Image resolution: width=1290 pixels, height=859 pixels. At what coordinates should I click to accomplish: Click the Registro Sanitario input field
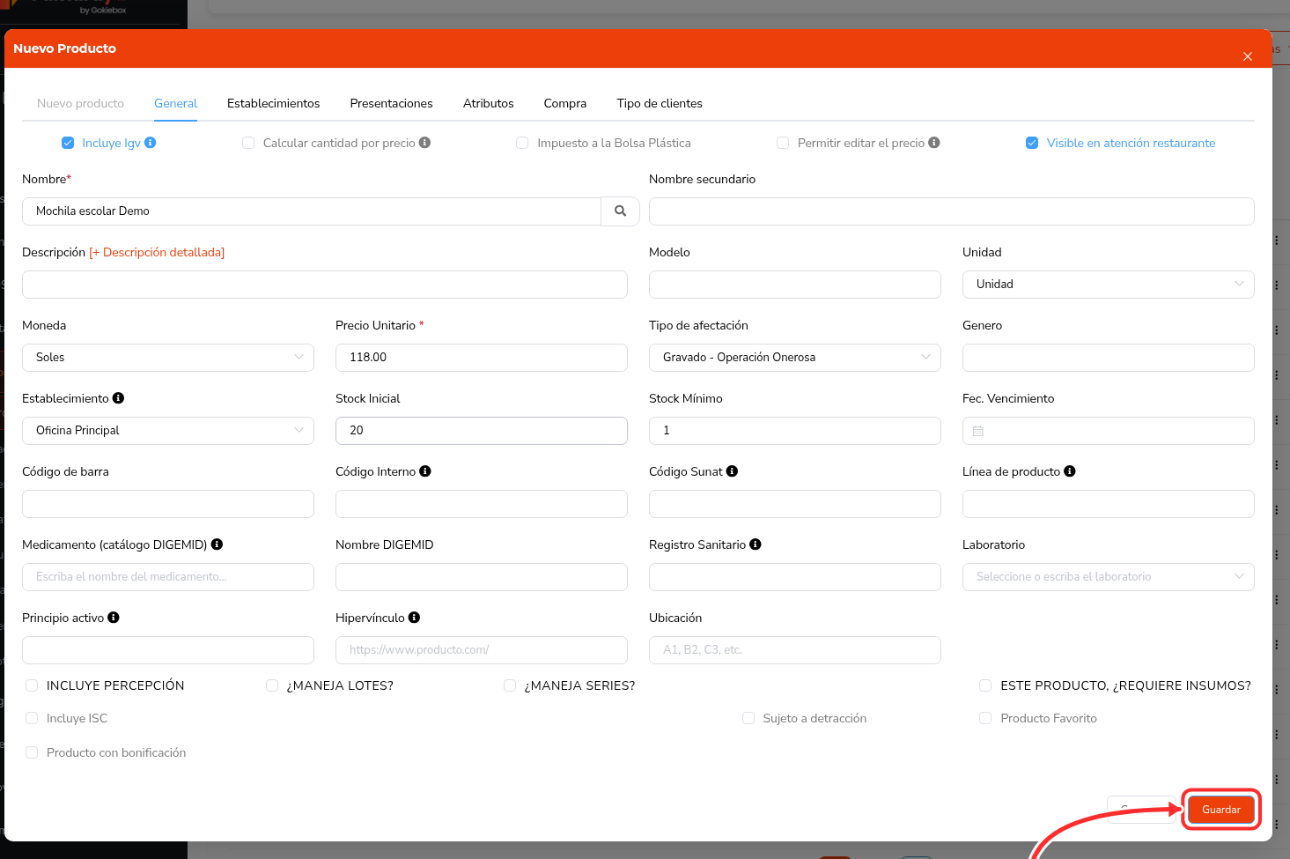coord(795,577)
